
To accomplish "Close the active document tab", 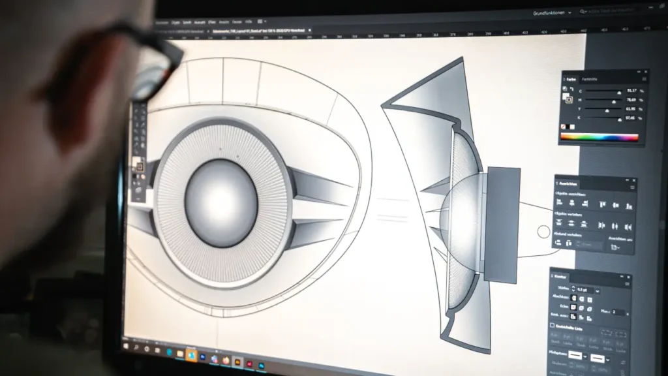I will pos(310,30).
